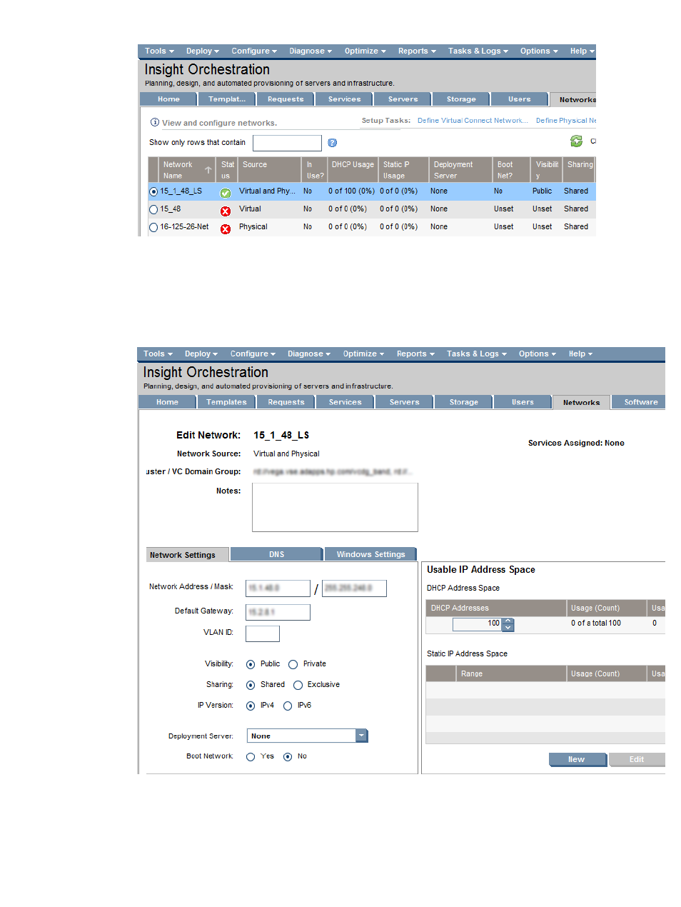
Task: Select IPv6 as IP Version
Action: click(288, 706)
